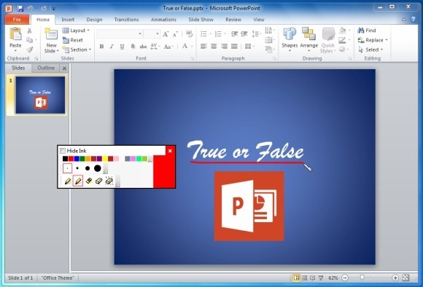Click the Shape Fill paint bucket icon
This screenshot has height=287, width=423.
click(x=343, y=30)
